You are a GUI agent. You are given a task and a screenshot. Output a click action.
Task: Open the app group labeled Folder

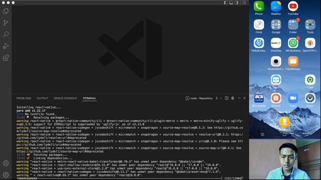[x=293, y=26]
